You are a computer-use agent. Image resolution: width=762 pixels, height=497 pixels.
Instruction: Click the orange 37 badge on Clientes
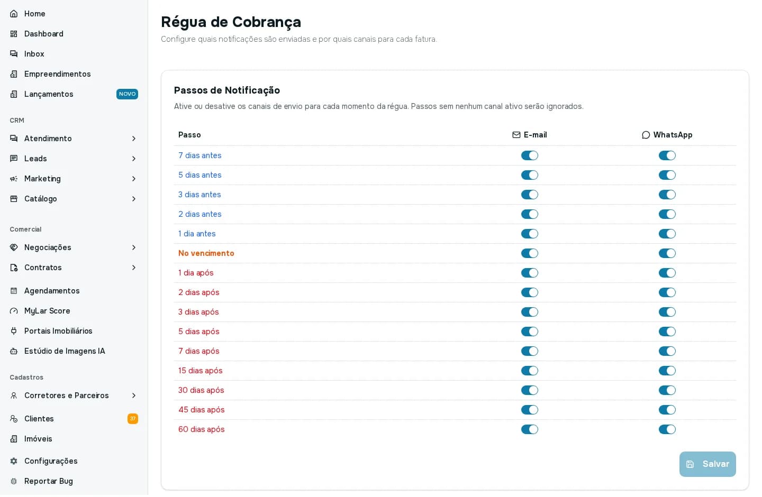pyautogui.click(x=133, y=419)
